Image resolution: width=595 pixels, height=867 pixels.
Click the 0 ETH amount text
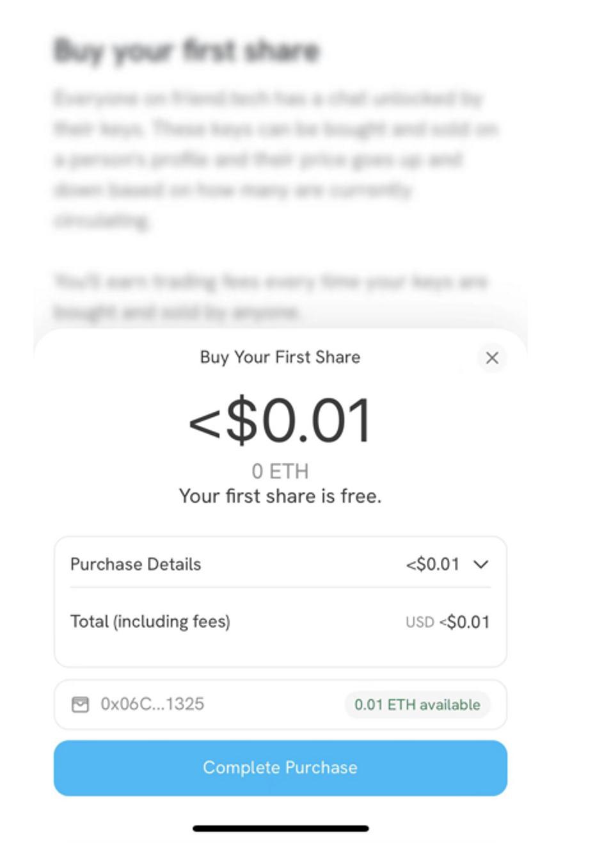(280, 471)
